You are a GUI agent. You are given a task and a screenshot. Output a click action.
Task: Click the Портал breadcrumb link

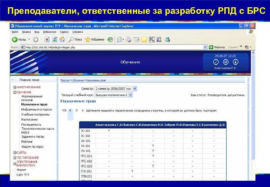[x=65, y=80]
